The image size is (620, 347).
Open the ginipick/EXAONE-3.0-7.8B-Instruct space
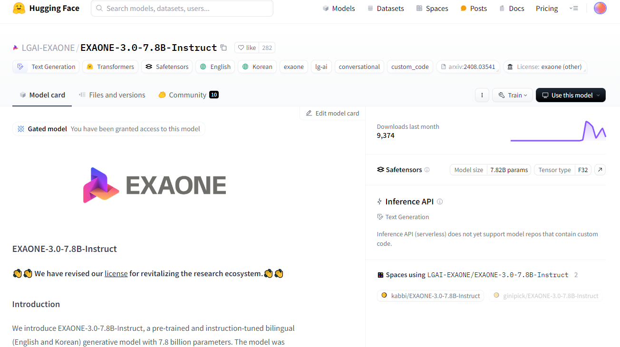(546, 296)
